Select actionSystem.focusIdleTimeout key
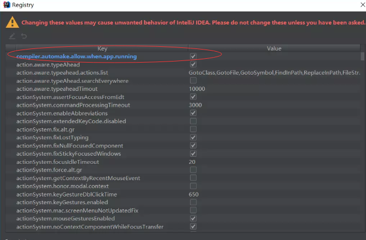The image size is (366, 240). point(57,162)
